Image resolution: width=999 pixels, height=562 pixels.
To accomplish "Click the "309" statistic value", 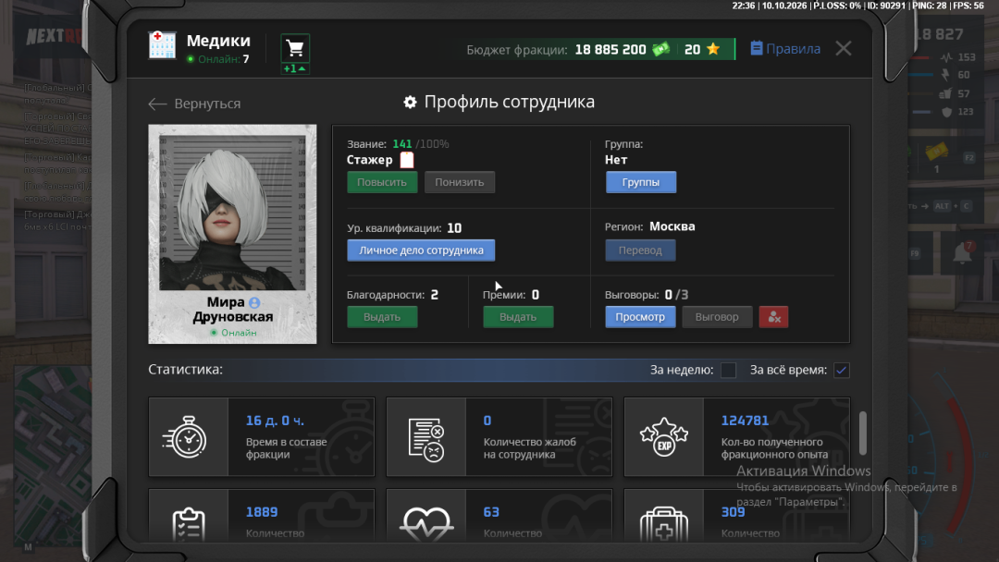I will (x=733, y=512).
